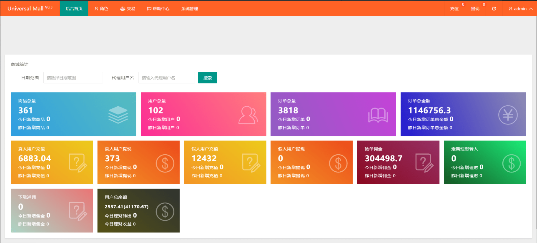537x243 pixels.
Task: Click the 下级返佣 card title
Action: (x=27, y=197)
